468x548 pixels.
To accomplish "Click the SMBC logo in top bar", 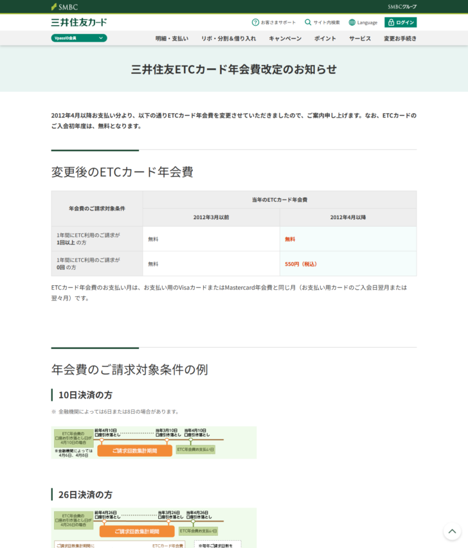I will (64, 6).
